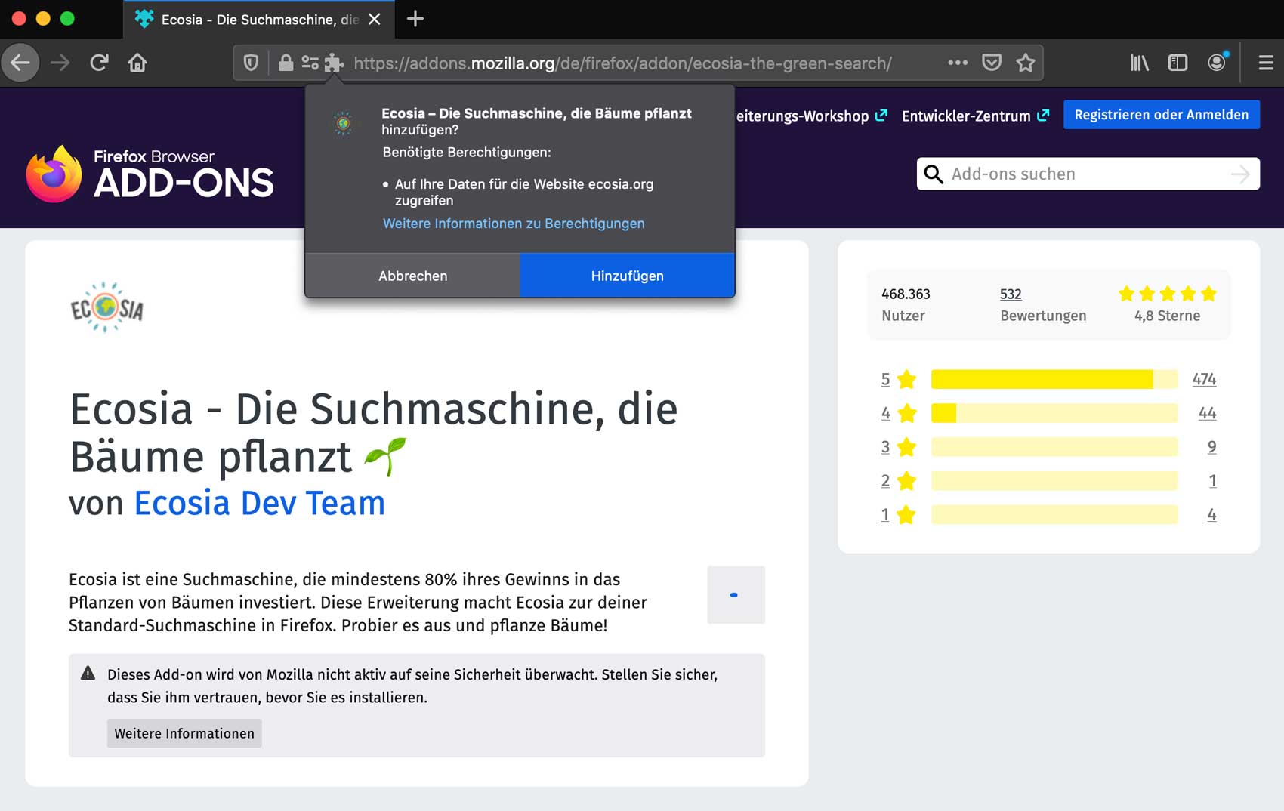Screen dimensions: 1284x811
Task: Open the hamburger application menu
Action: coord(1266,63)
